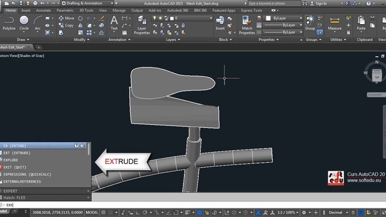Click the Stretch tool icon
The width and height of the screenshot is (386, 217).
tap(61, 33)
